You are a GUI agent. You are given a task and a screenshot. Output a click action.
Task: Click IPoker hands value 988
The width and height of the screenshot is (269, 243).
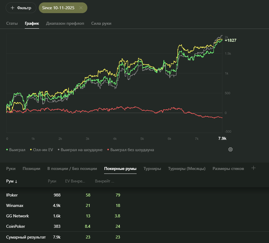pyautogui.click(x=57, y=195)
